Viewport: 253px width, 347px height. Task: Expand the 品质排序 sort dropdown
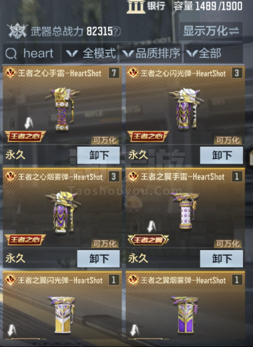152,53
